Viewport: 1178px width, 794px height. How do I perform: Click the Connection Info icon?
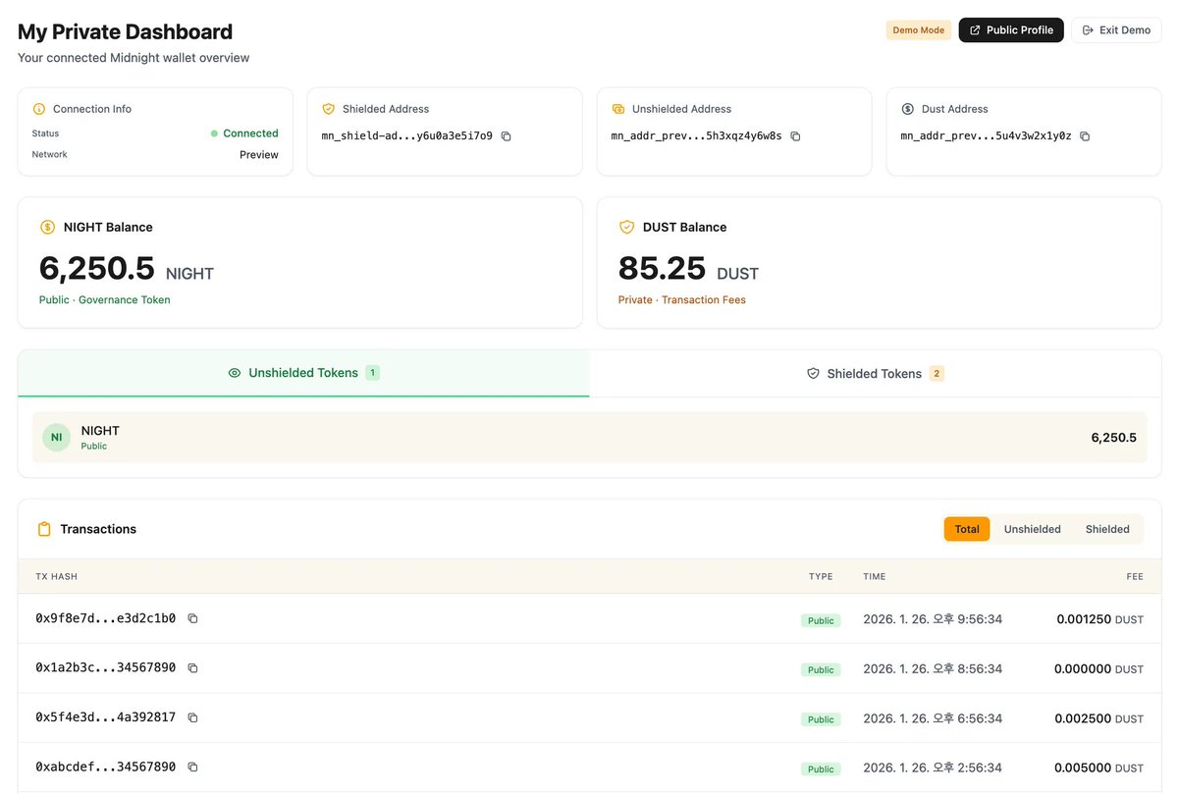tap(39, 109)
